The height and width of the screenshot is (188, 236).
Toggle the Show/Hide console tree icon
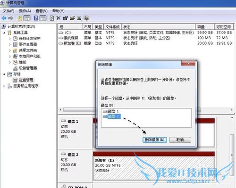coord(27,18)
